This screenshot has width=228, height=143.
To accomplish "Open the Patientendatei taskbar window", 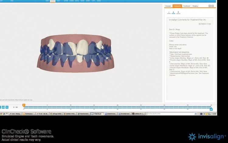I will coord(84,114).
